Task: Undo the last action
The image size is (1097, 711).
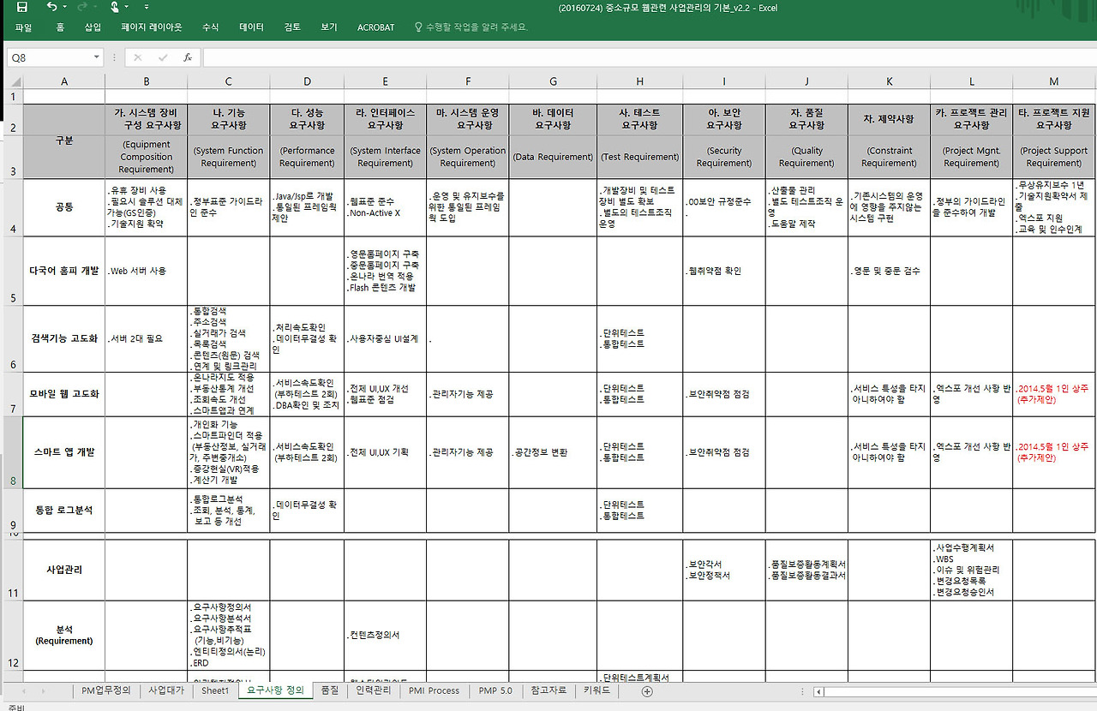Action: [x=51, y=7]
